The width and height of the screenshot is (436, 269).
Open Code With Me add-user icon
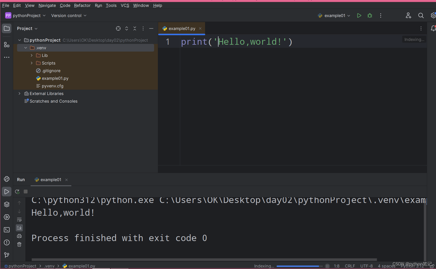pos(408,15)
